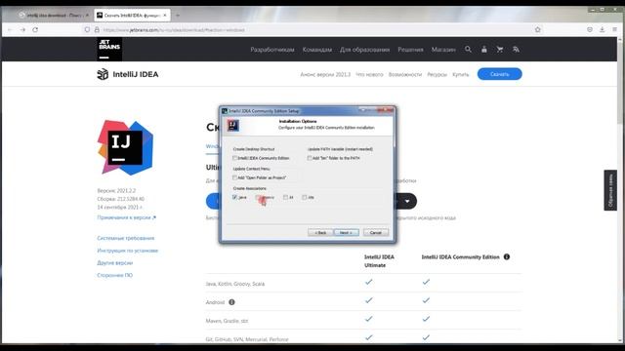This screenshot has width=625, height=351.
Task: Click the large IJ product logo
Action: 125,147
